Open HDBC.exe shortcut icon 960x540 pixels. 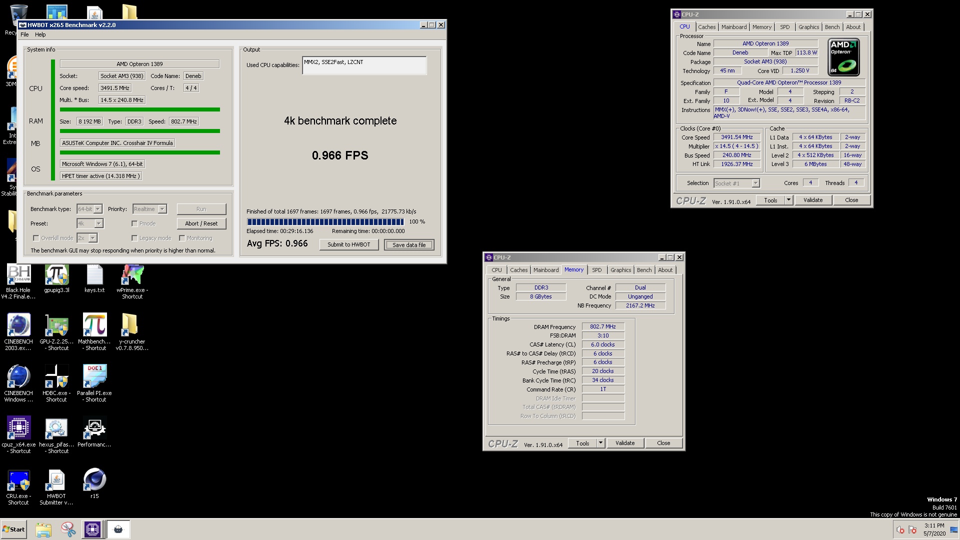(56, 383)
